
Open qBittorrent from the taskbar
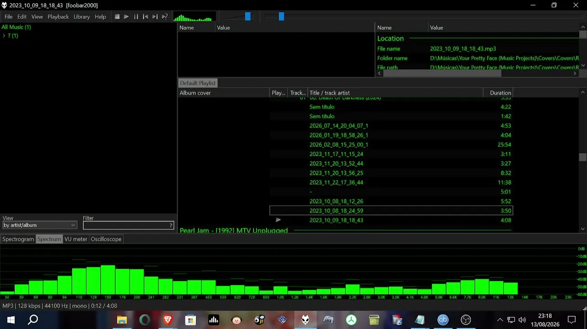click(443, 320)
